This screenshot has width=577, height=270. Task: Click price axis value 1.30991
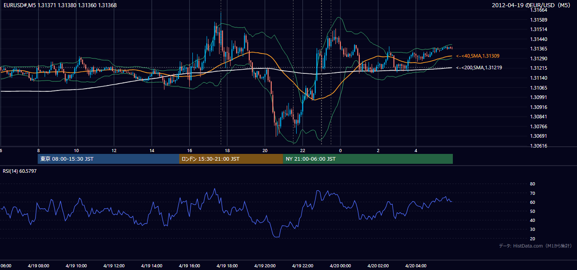539,97
